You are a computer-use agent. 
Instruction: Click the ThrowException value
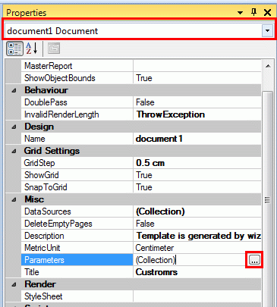(x=197, y=114)
